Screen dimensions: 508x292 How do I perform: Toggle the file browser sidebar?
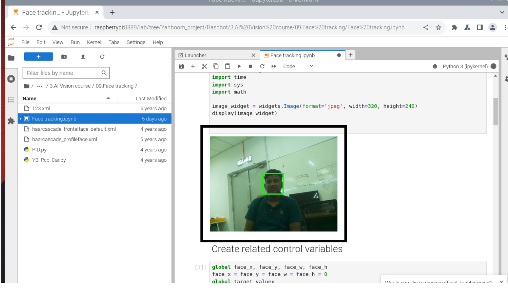11,58
